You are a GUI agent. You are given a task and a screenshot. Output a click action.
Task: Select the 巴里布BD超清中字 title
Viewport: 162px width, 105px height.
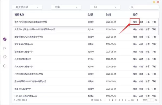click(23, 89)
